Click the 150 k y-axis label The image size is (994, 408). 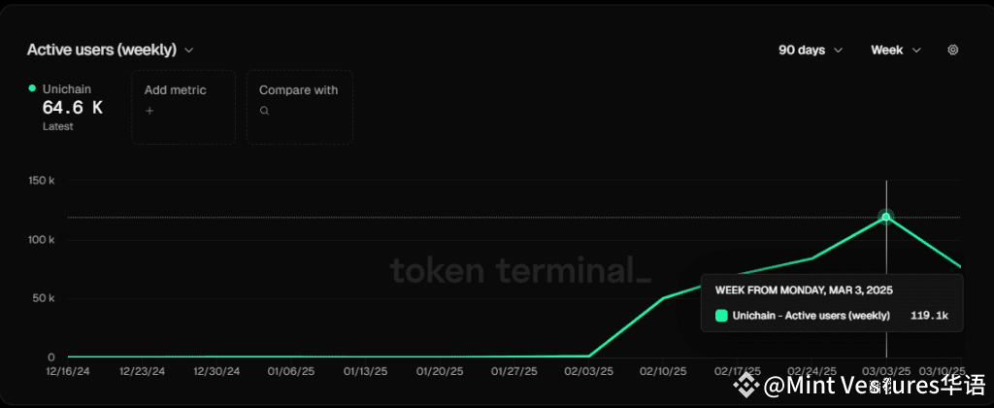tap(43, 181)
